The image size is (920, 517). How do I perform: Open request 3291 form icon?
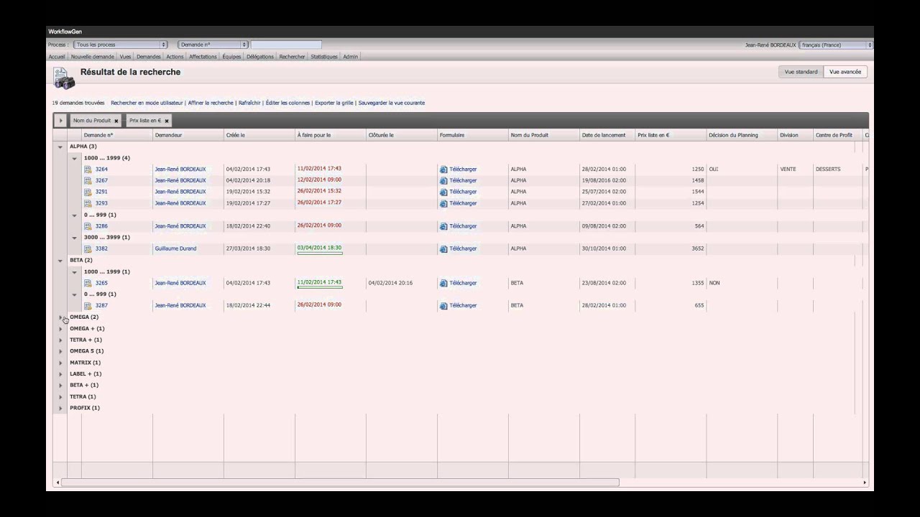pos(88,192)
